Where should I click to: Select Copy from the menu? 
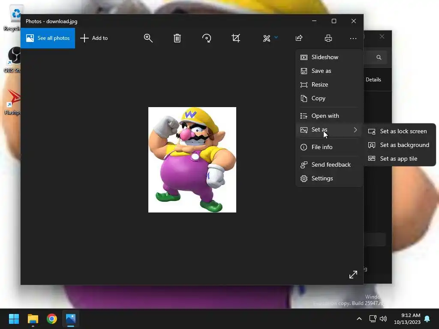click(x=329, y=98)
